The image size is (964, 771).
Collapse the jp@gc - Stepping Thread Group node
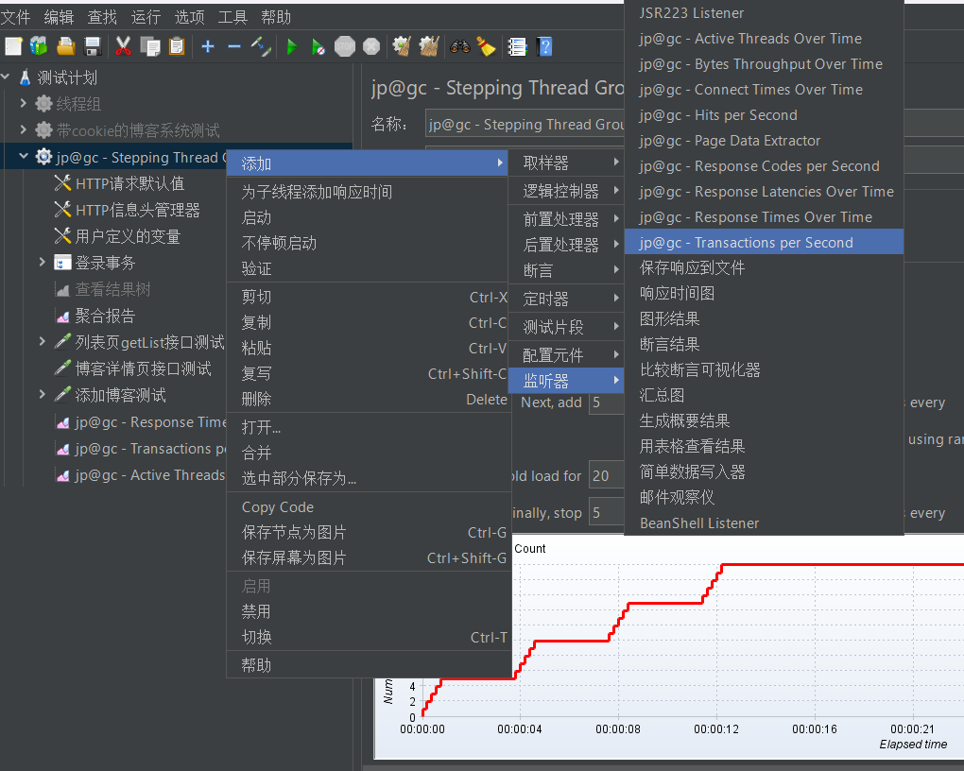24,157
